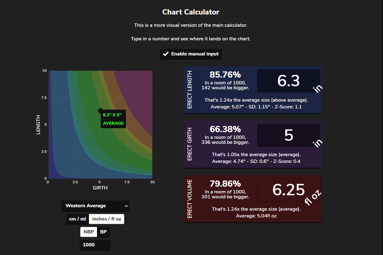
Task: Click the 79.86% volume percentile
Action: point(225,184)
